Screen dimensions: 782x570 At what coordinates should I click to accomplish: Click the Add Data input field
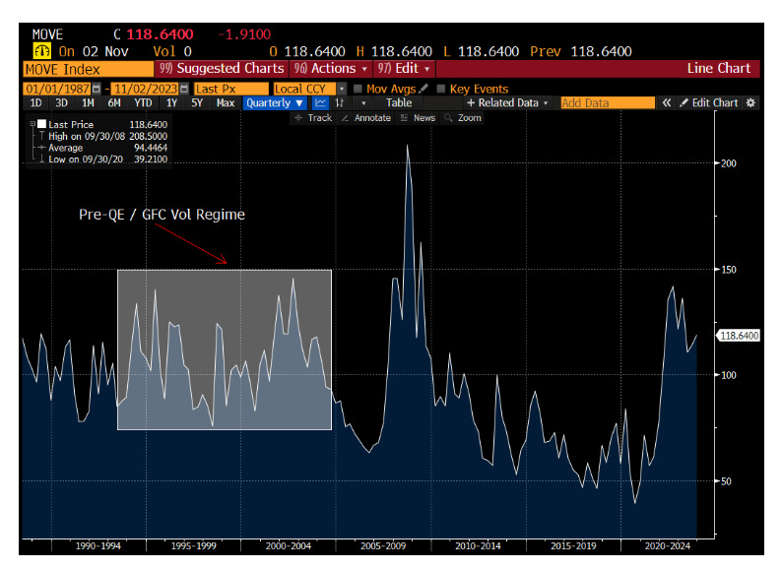point(607,103)
